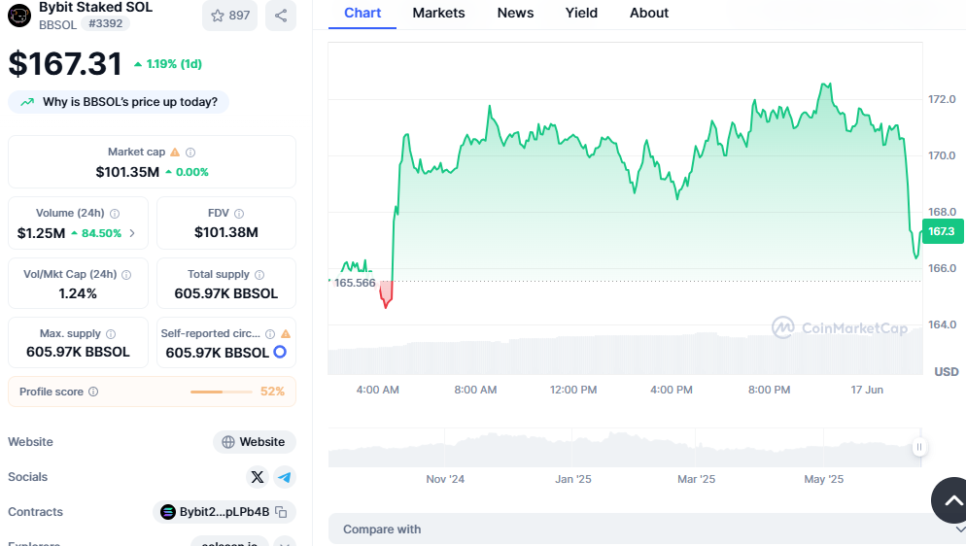Open the About tab
The image size is (966, 546).
649,13
